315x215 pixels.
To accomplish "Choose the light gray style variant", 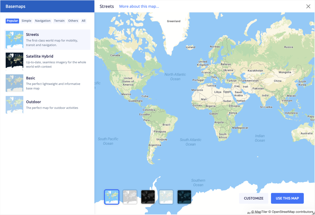I will [130, 197].
